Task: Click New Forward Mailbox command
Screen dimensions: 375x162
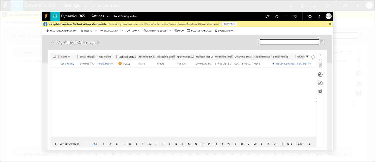Action: [x=62, y=31]
